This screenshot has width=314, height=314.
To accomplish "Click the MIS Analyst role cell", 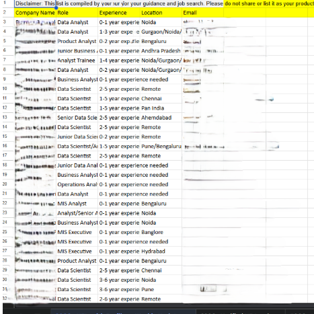I will tap(77, 204).
